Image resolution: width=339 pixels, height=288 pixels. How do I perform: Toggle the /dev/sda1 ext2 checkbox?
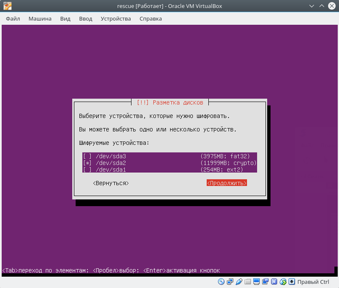[x=87, y=169]
